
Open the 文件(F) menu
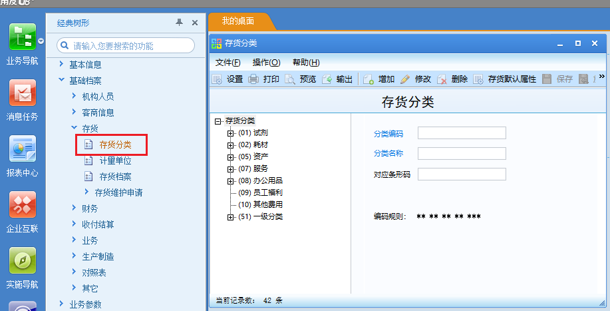tap(228, 63)
